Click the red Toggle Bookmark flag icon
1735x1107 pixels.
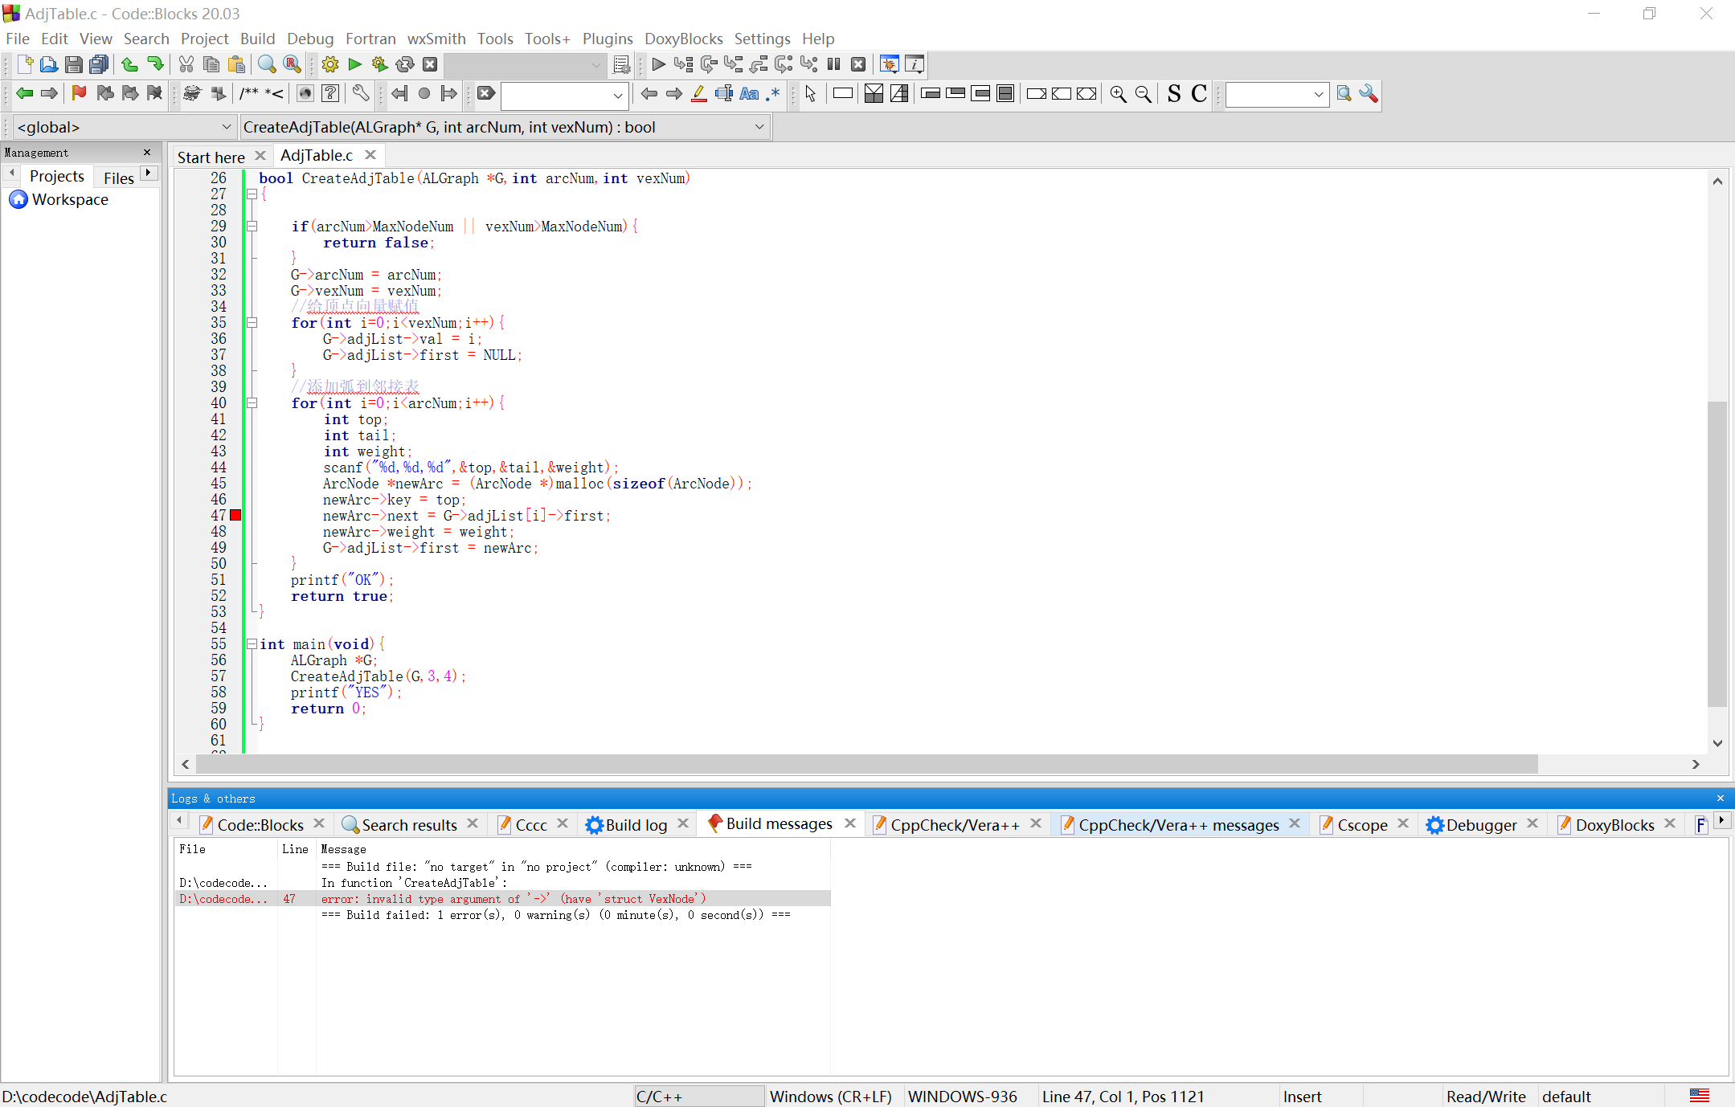pos(79,94)
